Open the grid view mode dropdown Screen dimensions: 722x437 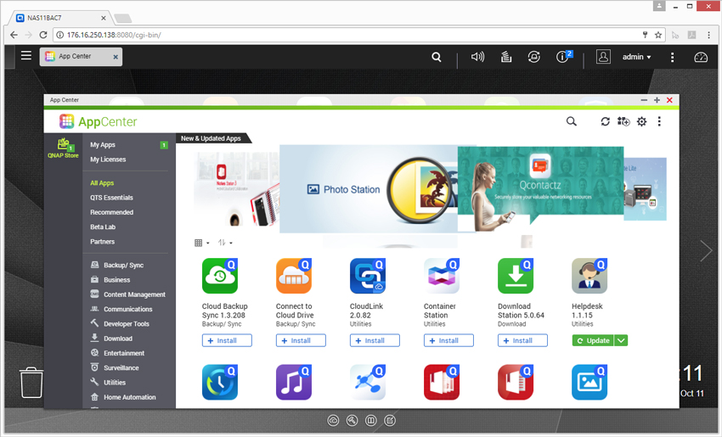201,243
